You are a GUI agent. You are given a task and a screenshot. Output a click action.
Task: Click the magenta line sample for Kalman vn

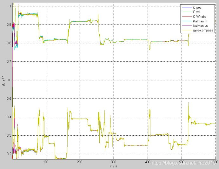tap(187, 26)
